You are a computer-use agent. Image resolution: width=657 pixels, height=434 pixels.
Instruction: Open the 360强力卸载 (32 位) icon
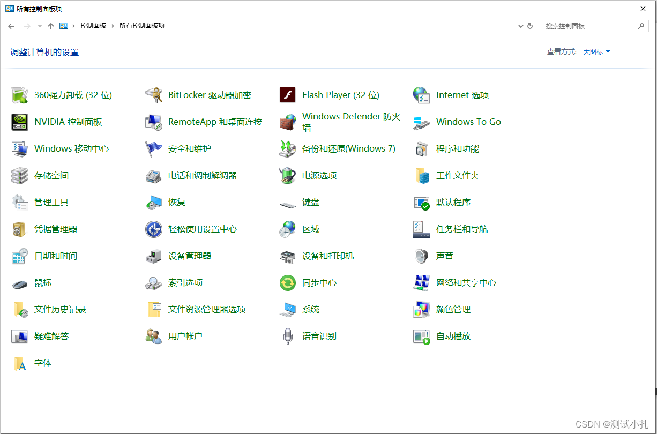pos(20,95)
